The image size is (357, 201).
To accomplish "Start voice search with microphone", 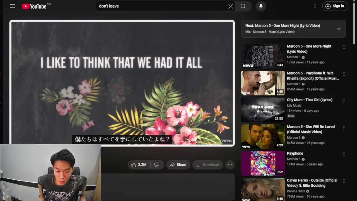I will (261, 6).
